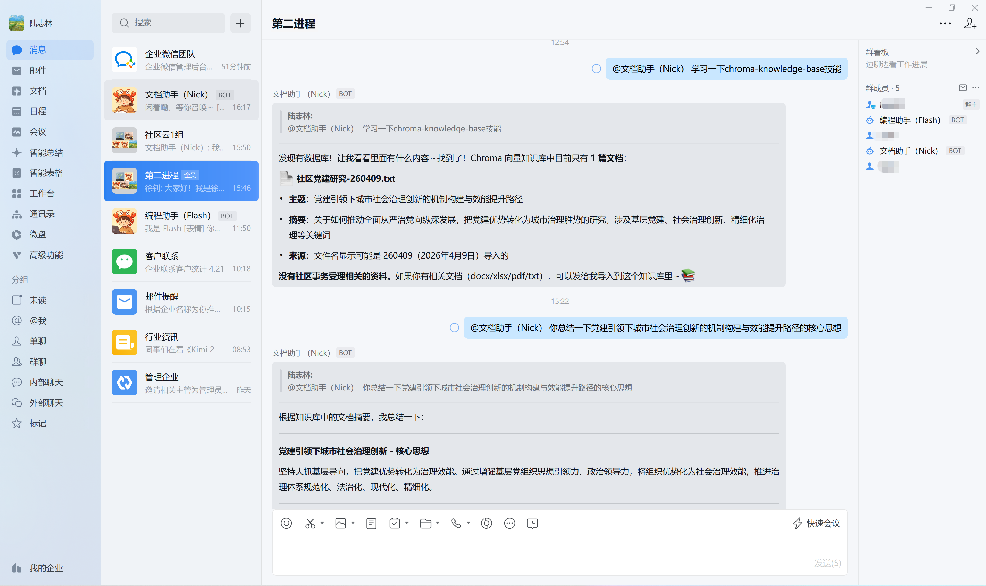Viewport: 986px width, 586px height.
Task: Expand 群看板 panel chevron
Action: pos(977,51)
